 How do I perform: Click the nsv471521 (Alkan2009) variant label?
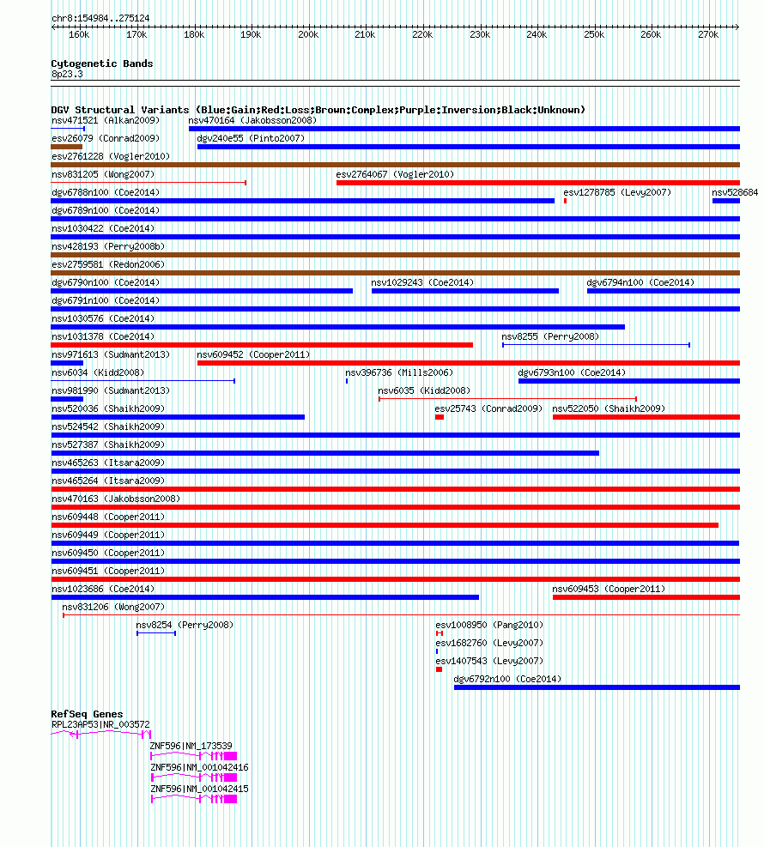(106, 120)
